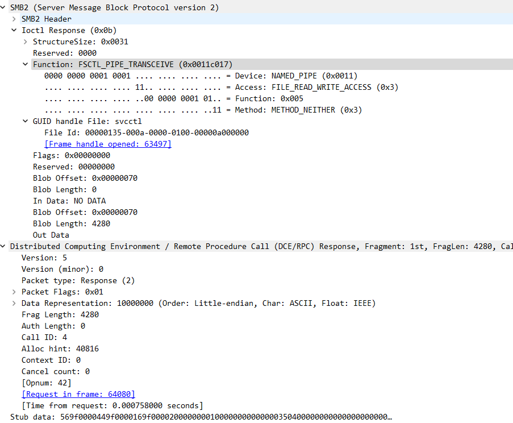Follow the Frame handle opened 63497 link
513x423 pixels.
pyautogui.click(x=107, y=144)
